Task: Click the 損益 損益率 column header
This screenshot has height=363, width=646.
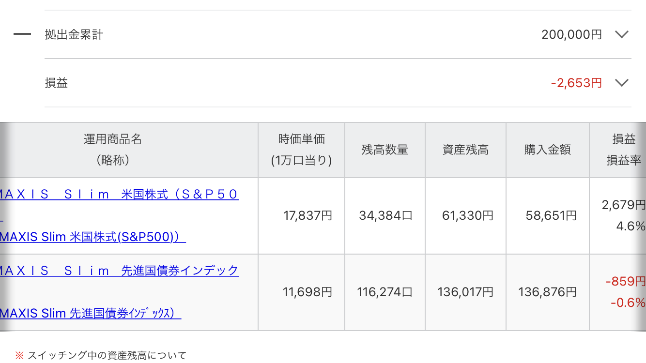Action: click(x=624, y=150)
